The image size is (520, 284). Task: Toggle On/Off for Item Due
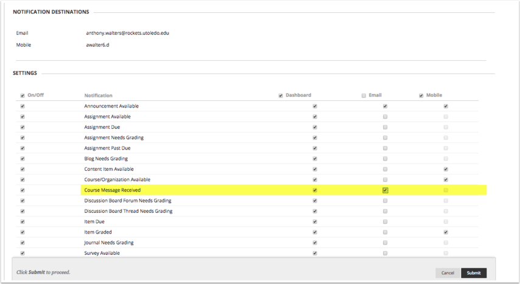[x=23, y=221]
